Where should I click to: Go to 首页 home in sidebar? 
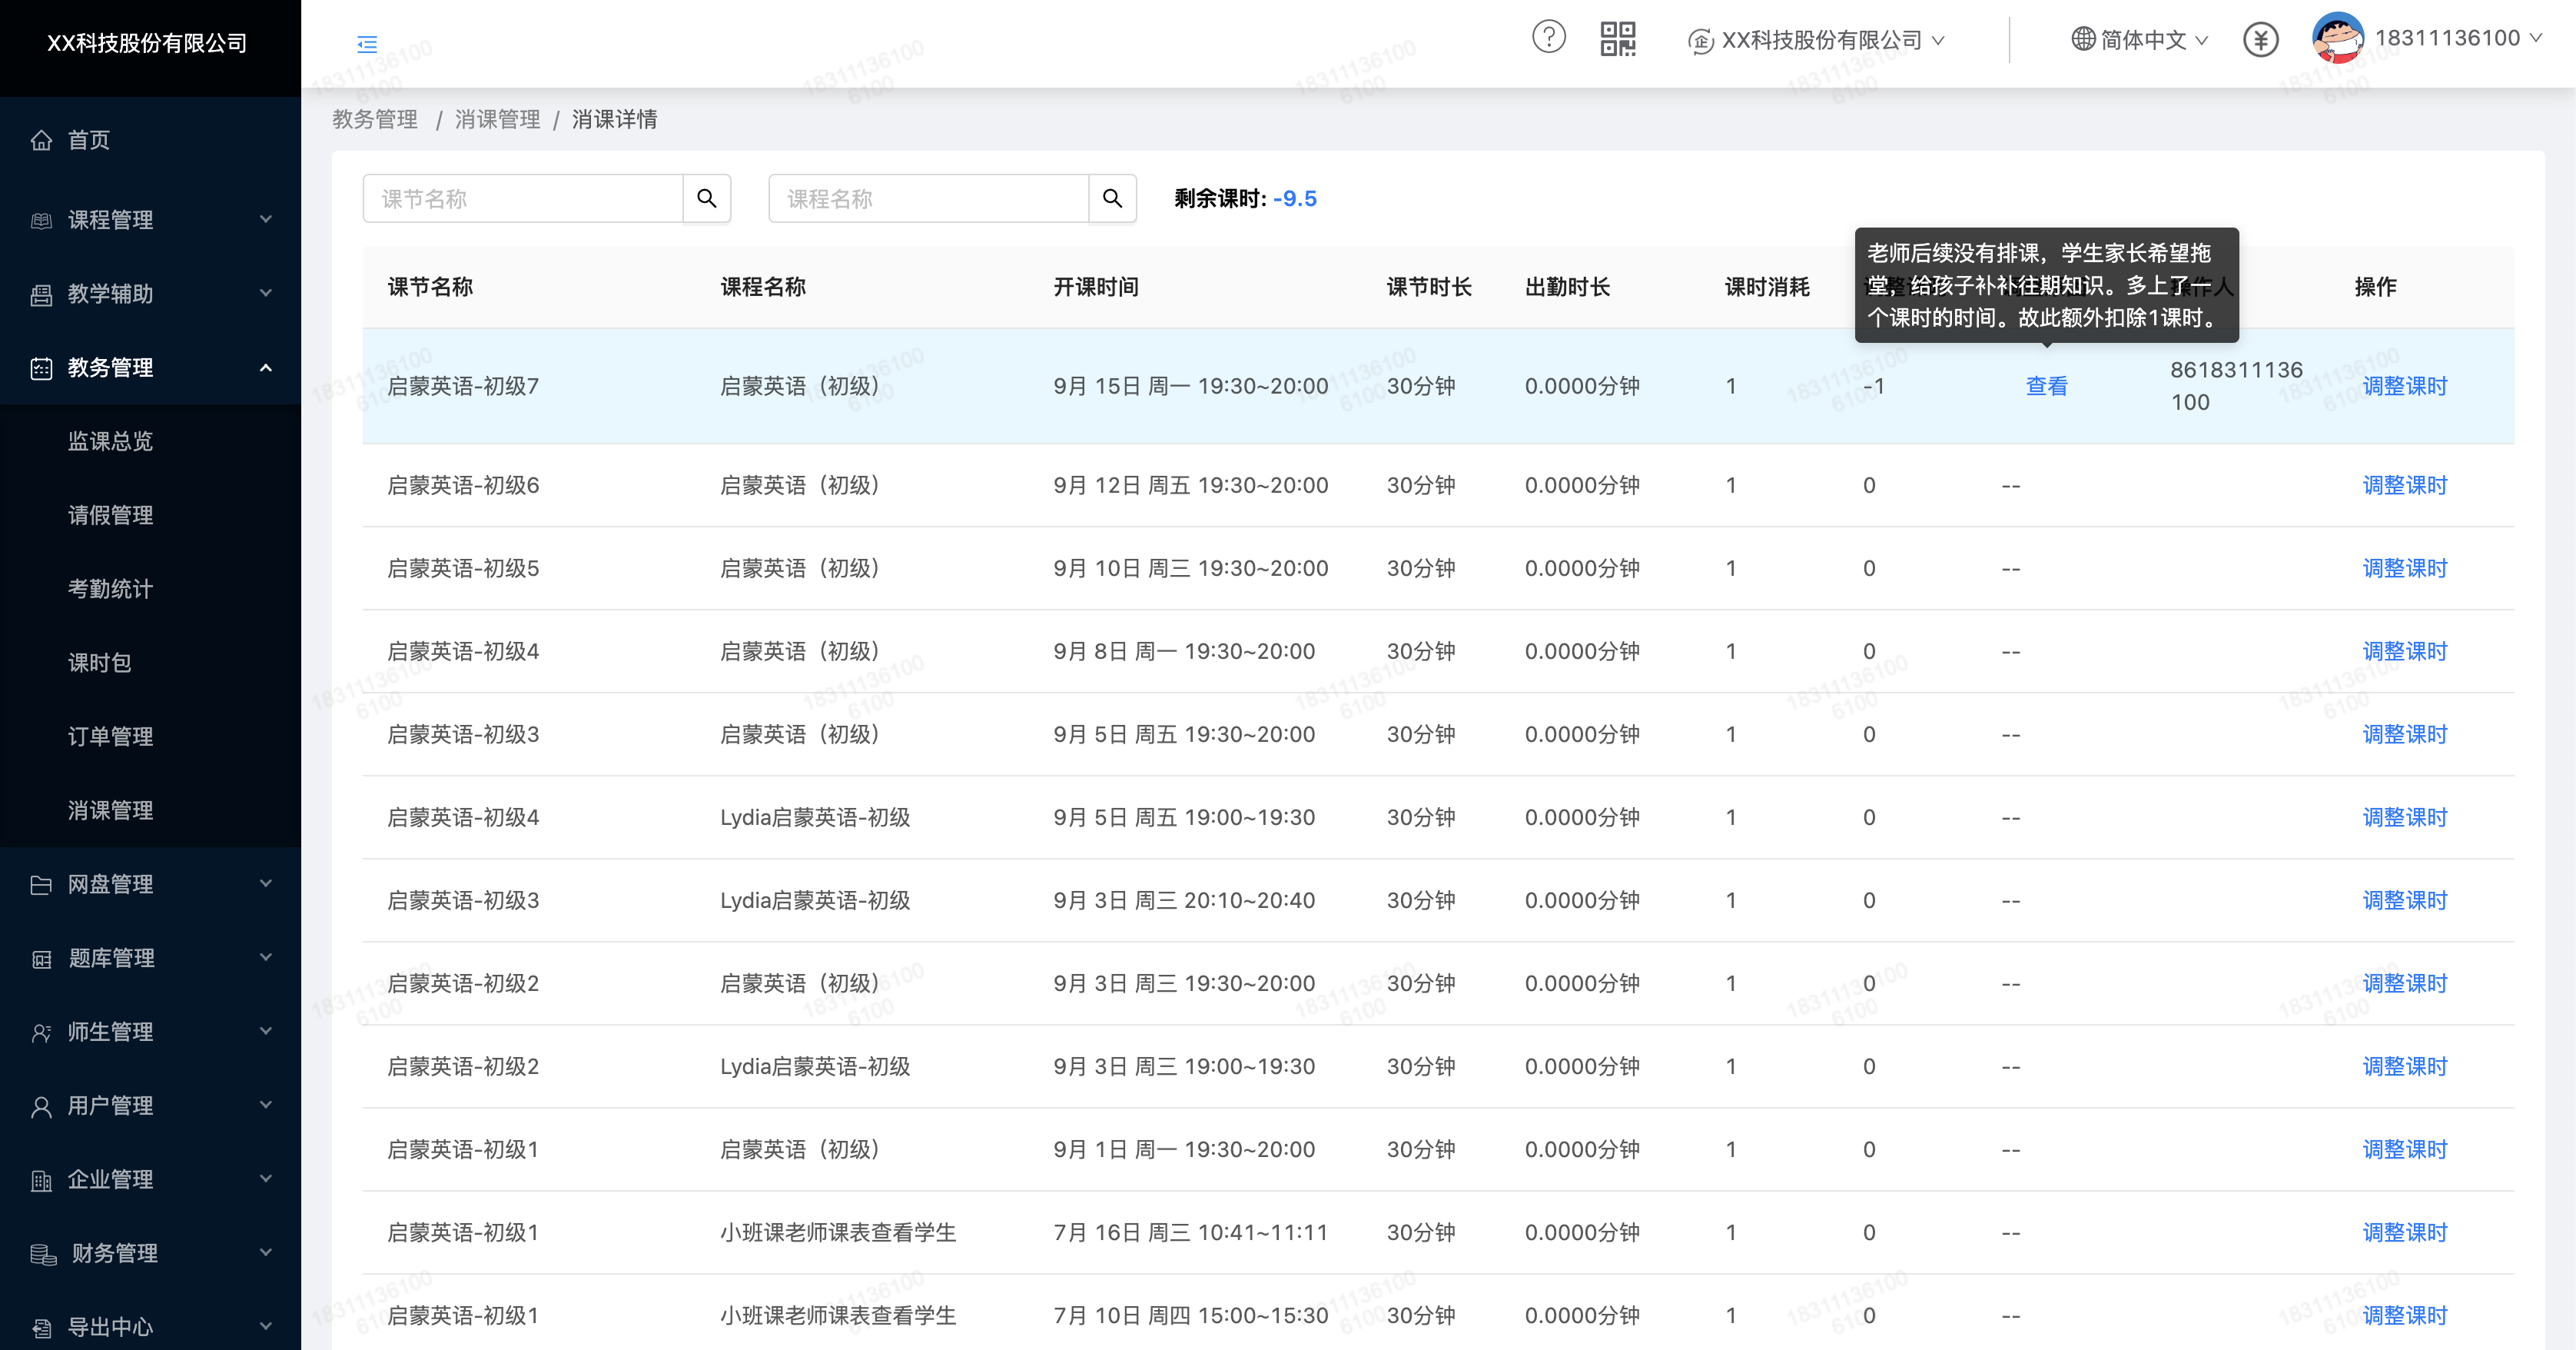click(88, 140)
